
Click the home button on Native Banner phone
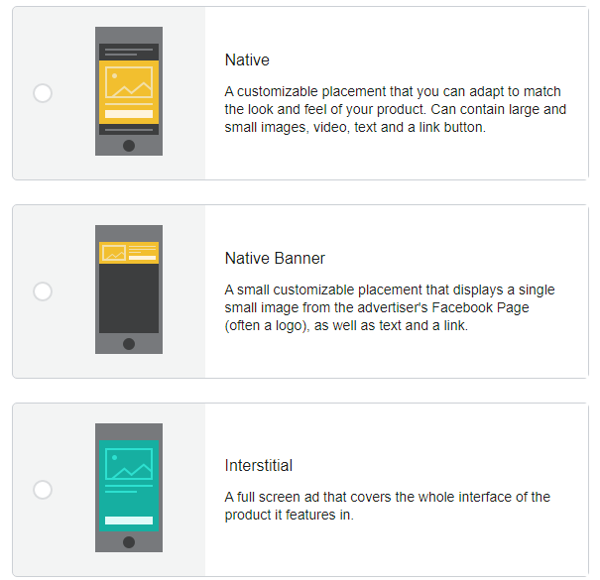click(x=129, y=344)
